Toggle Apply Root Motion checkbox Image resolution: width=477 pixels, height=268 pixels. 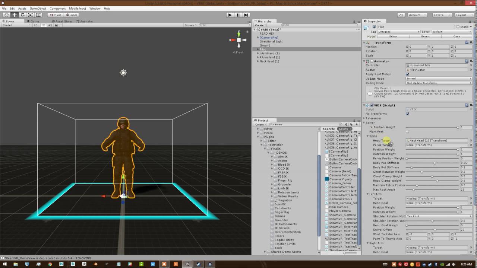(x=407, y=74)
